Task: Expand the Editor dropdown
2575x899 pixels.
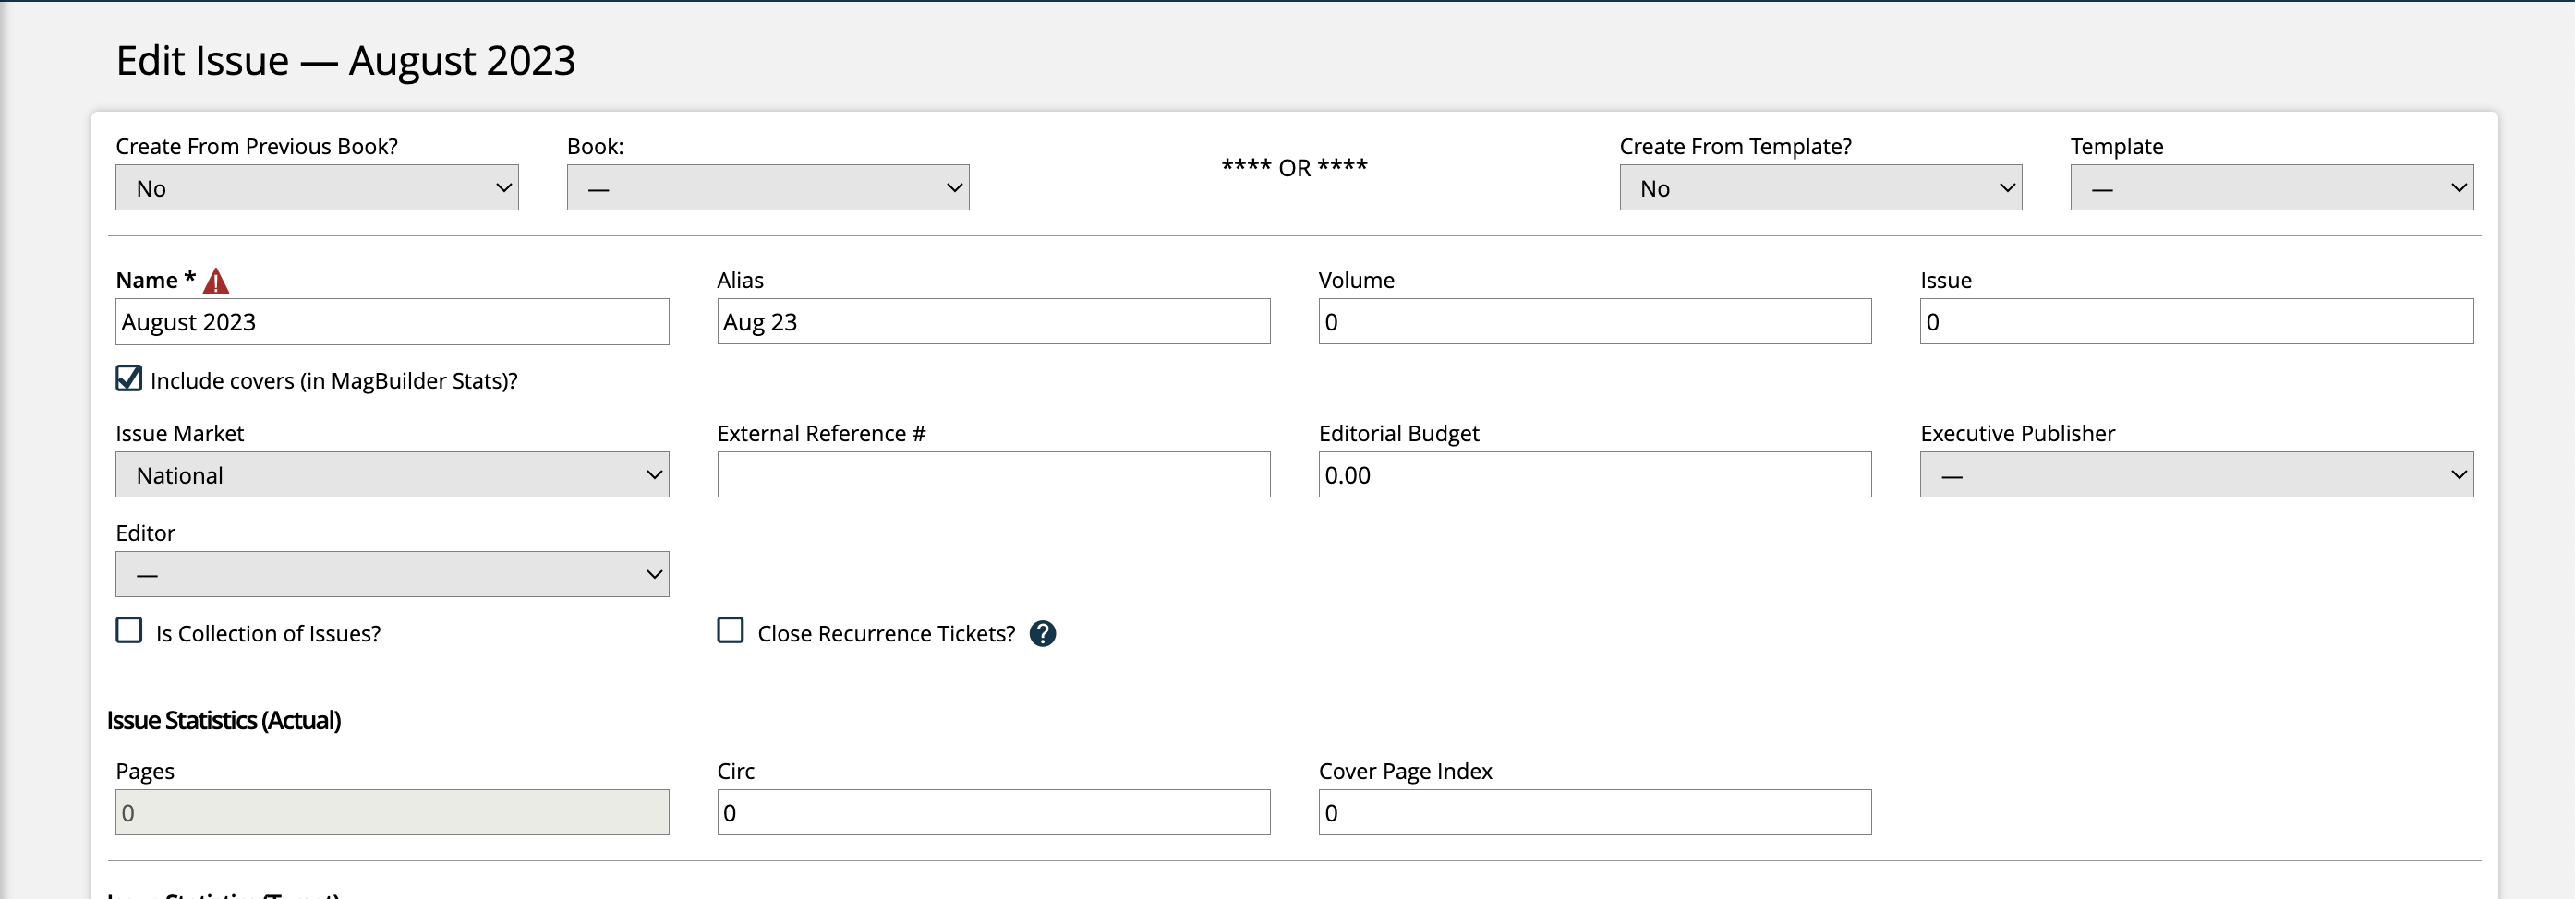Action: point(392,574)
